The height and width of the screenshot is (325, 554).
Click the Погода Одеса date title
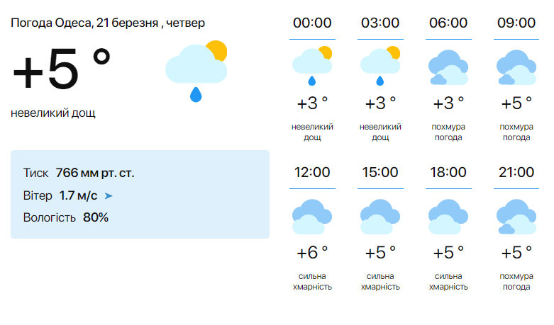point(108,23)
